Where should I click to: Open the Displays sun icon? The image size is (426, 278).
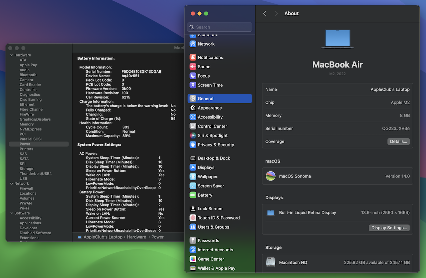pyautogui.click(x=193, y=167)
